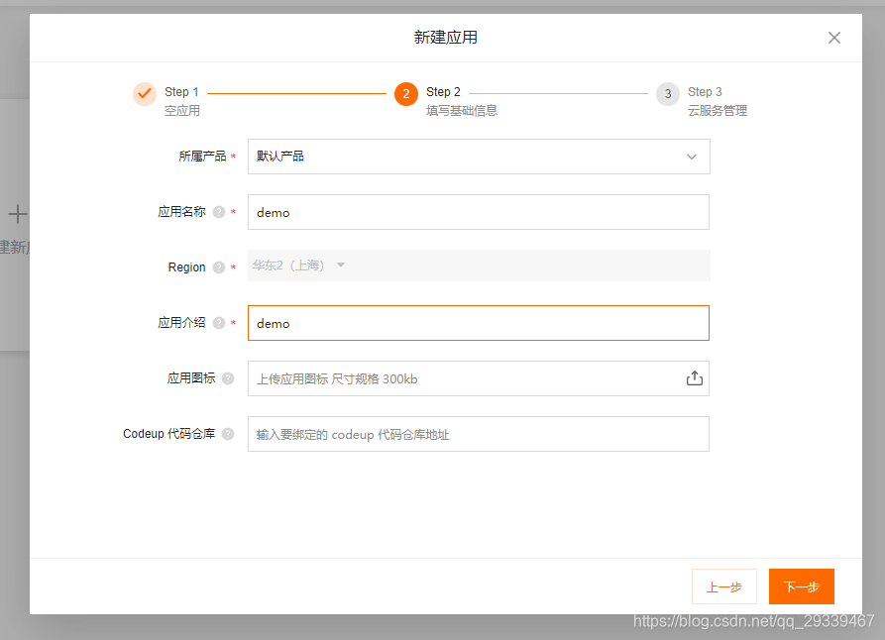Screen dimensions: 885x640
Task: Click the plus icon on the left background panel
Action: tap(17, 214)
